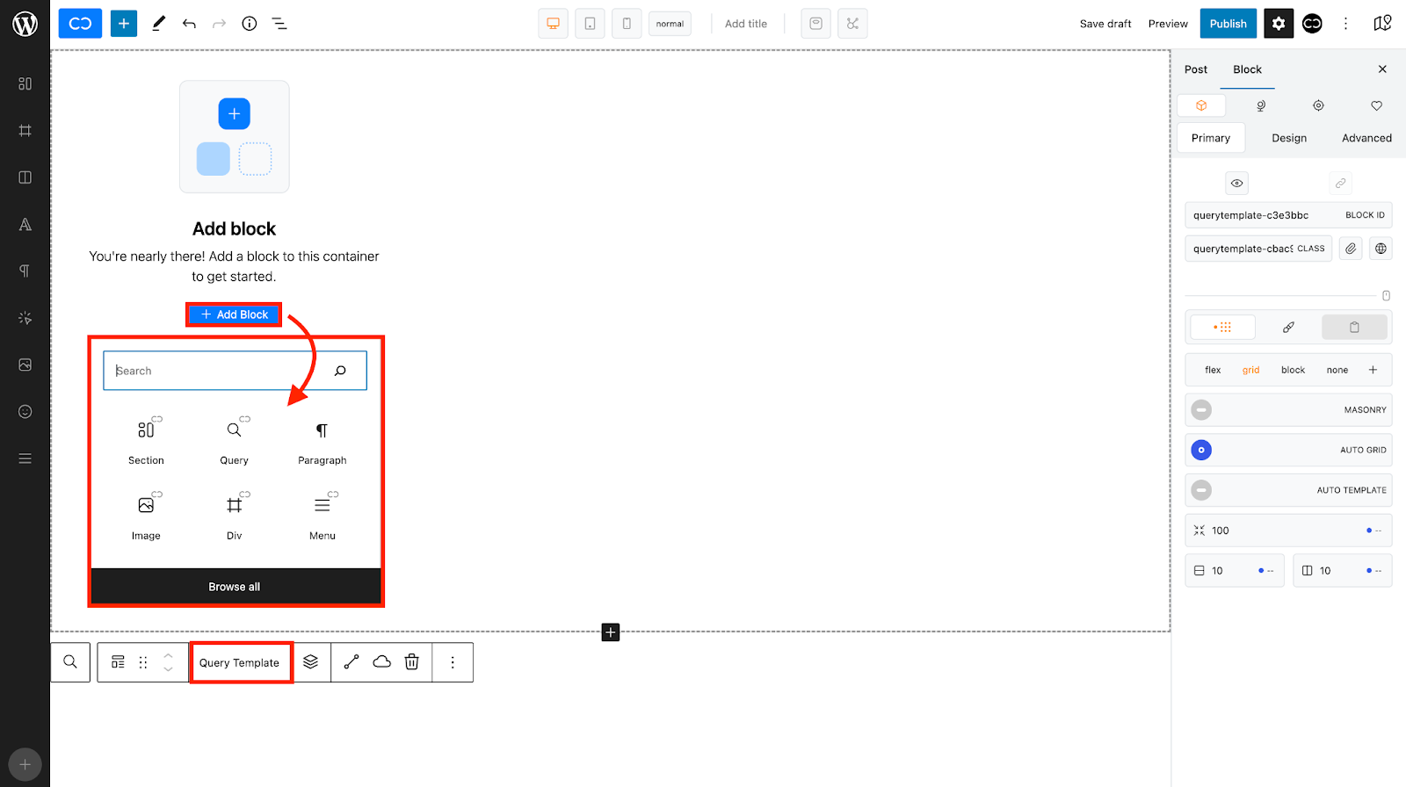Enable the Auto Template toggle
Viewport: 1406px width, 787px height.
coord(1201,490)
